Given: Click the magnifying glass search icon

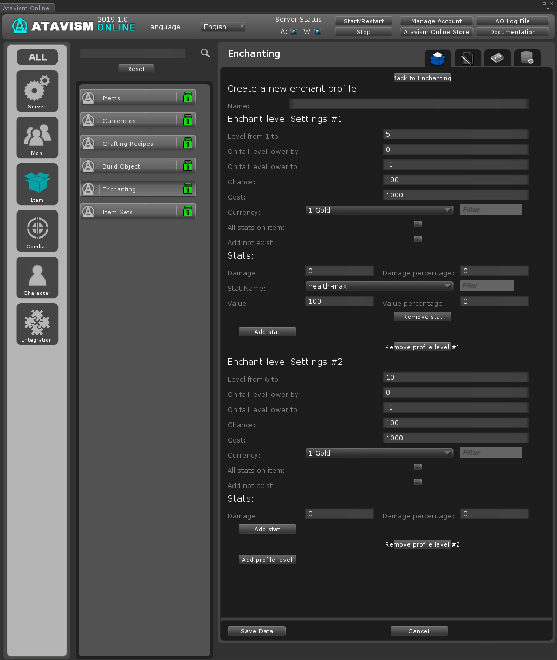Looking at the screenshot, I should point(205,53).
